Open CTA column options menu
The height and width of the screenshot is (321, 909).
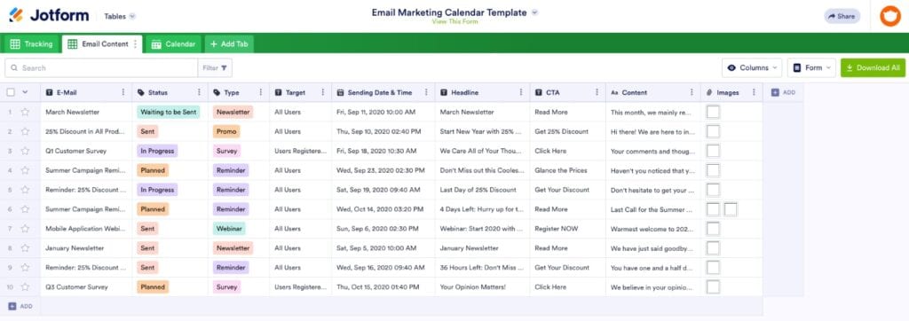(x=597, y=92)
